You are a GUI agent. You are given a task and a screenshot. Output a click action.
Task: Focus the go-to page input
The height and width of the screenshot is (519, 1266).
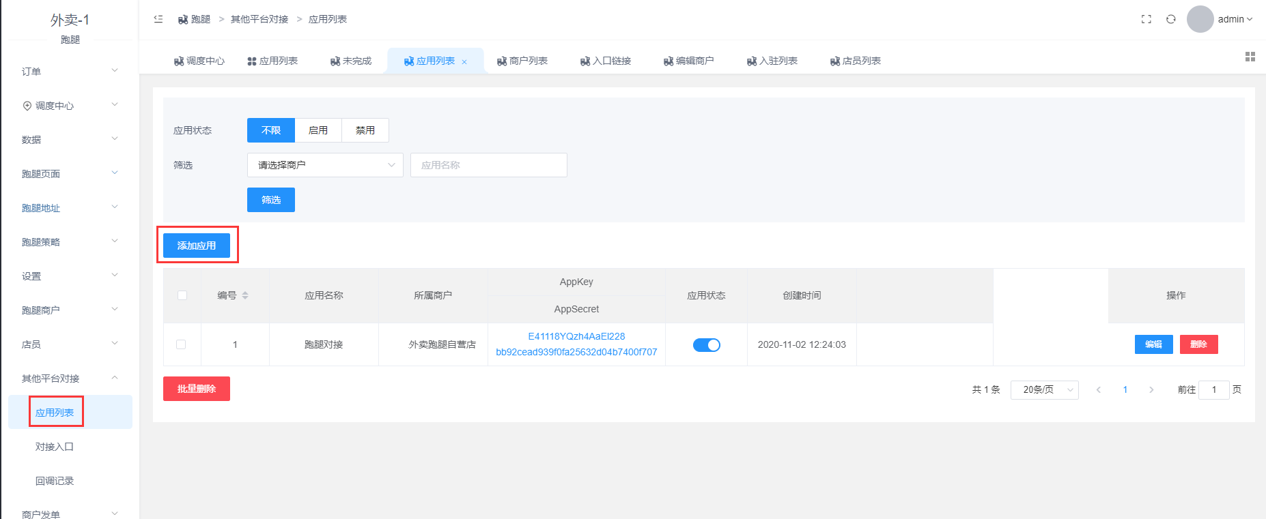click(1214, 390)
